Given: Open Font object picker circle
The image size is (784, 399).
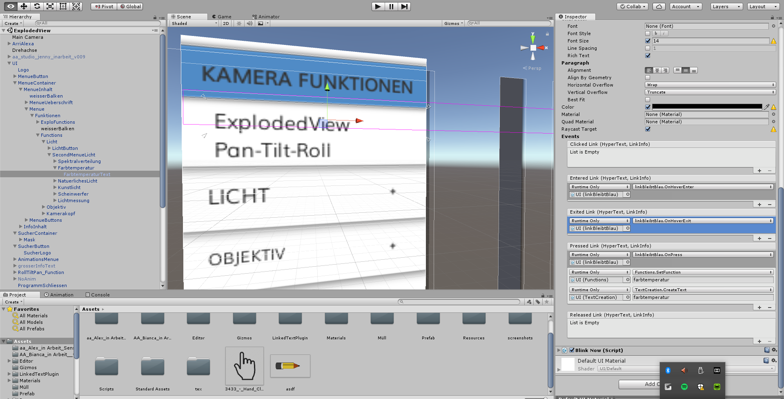Looking at the screenshot, I should pyautogui.click(x=773, y=26).
